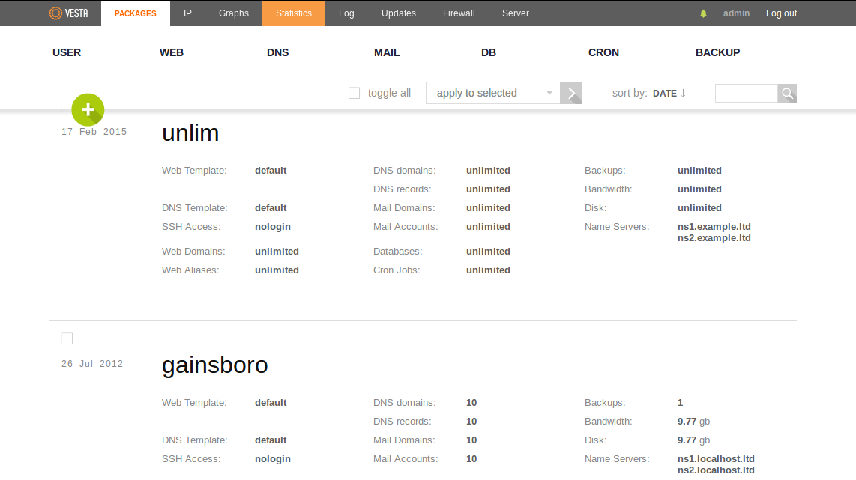The width and height of the screenshot is (856, 480).
Task: Open the sort by DATE dropdown
Action: [x=664, y=94]
